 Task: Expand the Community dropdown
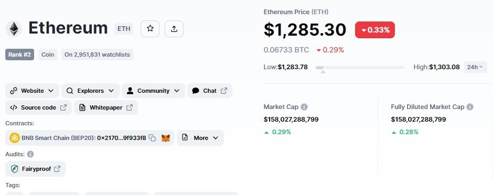pyautogui.click(x=153, y=91)
